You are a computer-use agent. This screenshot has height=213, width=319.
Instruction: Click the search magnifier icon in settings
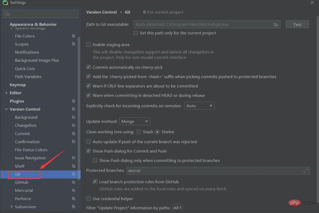[x=7, y=14]
